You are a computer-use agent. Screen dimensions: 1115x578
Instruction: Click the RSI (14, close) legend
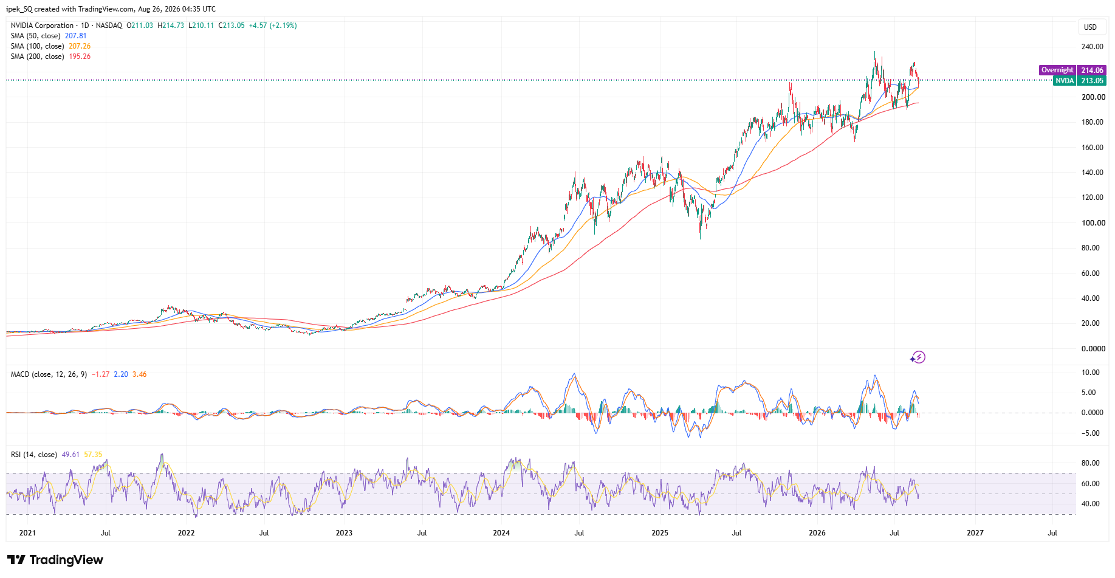33,455
